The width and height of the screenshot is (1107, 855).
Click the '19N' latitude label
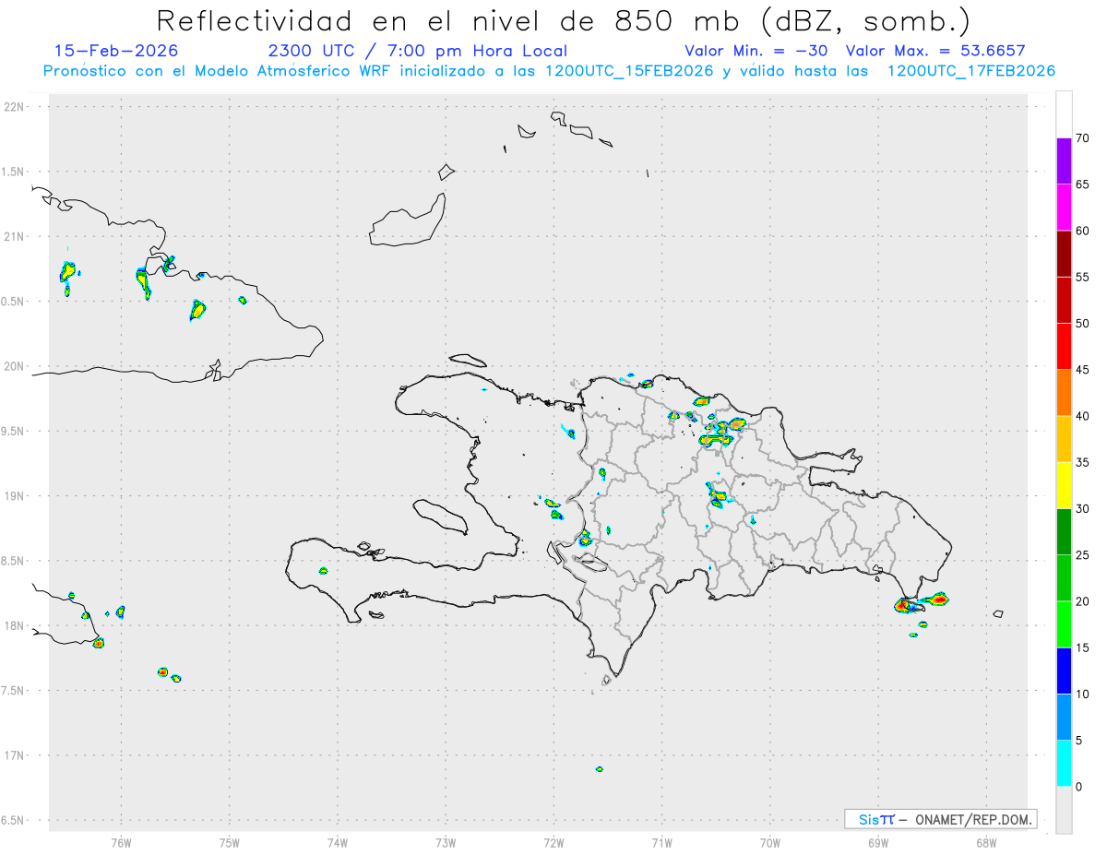pos(16,495)
